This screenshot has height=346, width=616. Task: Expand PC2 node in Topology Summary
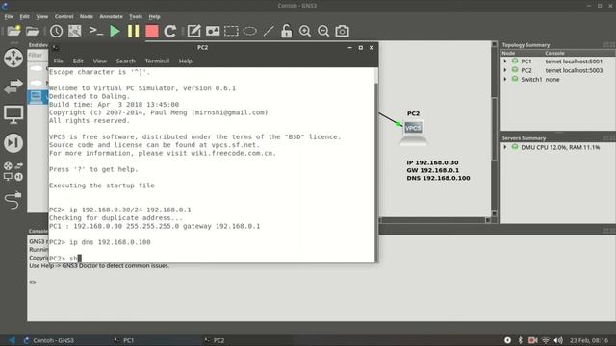click(505, 70)
